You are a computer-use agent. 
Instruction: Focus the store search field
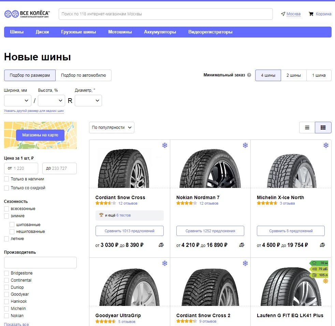click(x=166, y=14)
